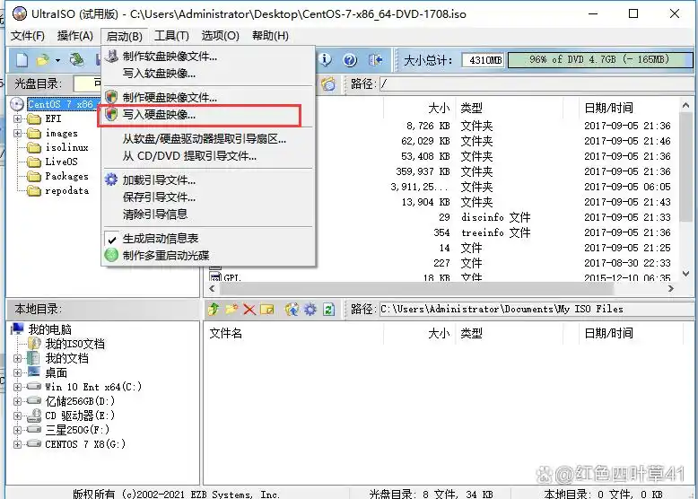Click the up-folder icon in local panel
The width and height of the screenshot is (698, 499).
(214, 310)
